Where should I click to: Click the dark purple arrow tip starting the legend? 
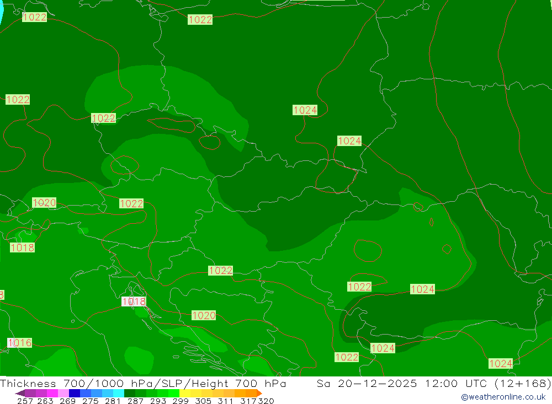20,393
